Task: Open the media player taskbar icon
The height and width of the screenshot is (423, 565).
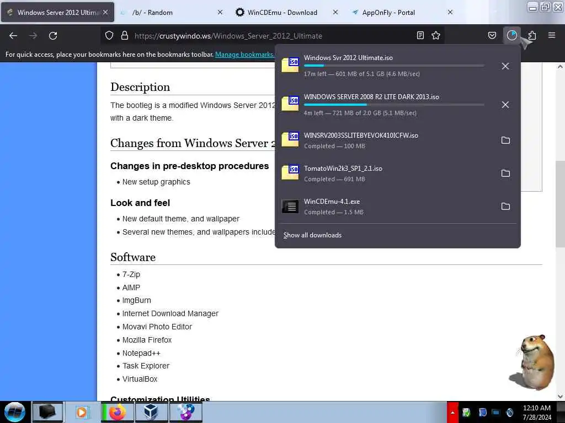Action: pyautogui.click(x=82, y=412)
